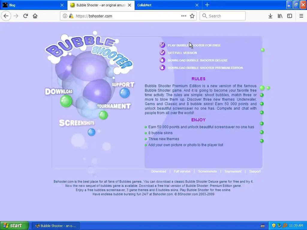Click the blue bubble under Screenshots
Viewport: 307px width, 230px height.
point(91,132)
